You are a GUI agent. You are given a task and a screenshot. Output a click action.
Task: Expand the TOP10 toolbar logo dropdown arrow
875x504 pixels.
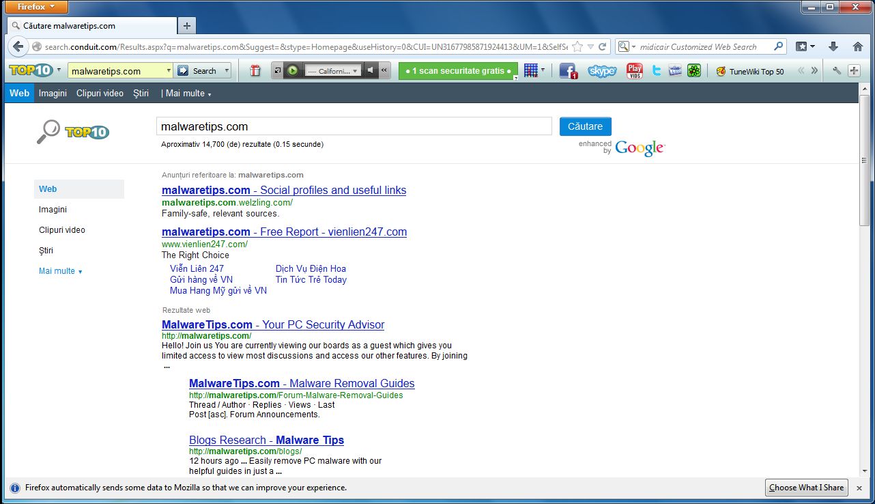click(59, 70)
